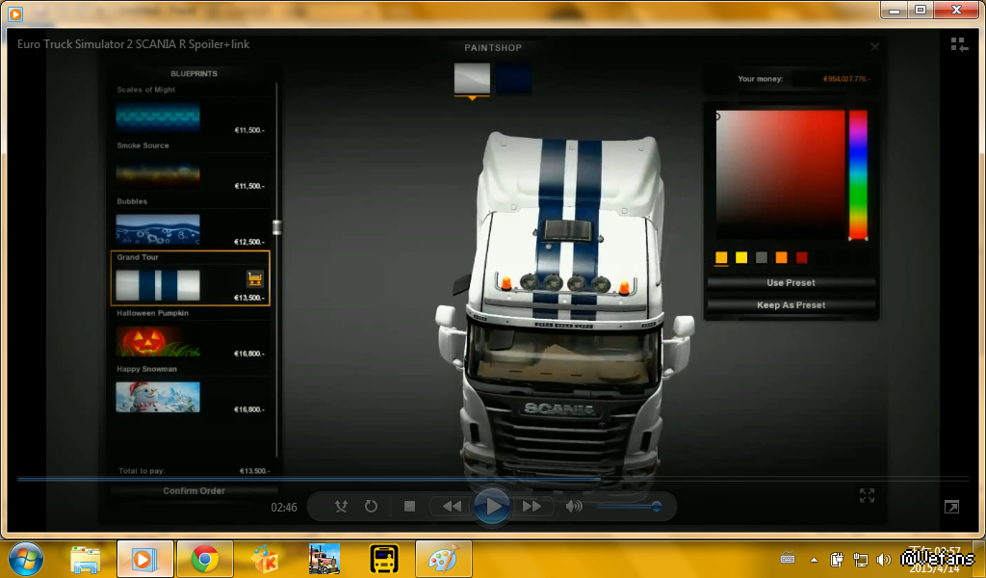
Task: Click the Confirm Order button
Action: (194, 490)
